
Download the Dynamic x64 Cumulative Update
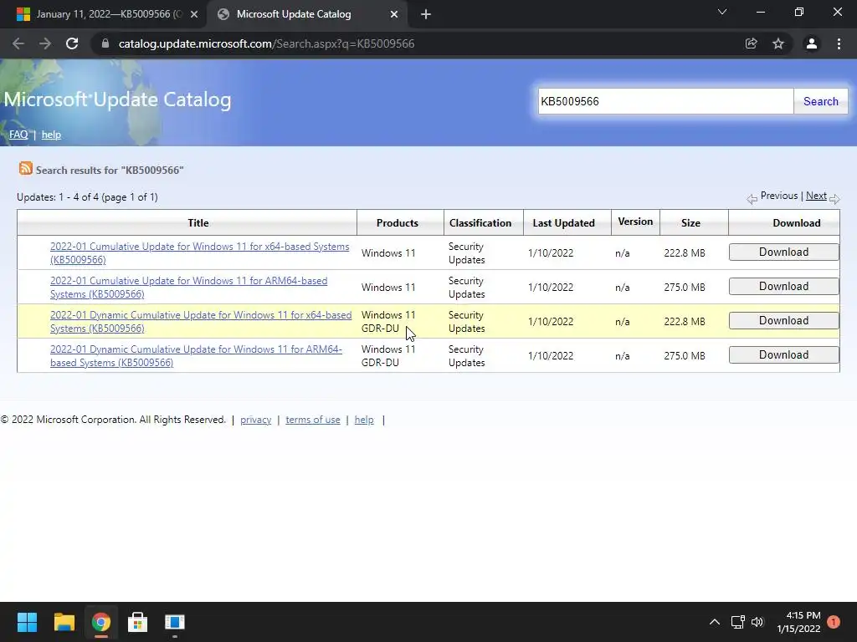pyautogui.click(x=783, y=321)
